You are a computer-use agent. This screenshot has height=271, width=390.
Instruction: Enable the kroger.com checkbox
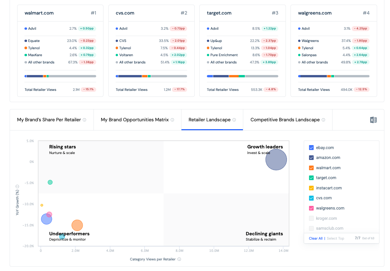(311, 218)
